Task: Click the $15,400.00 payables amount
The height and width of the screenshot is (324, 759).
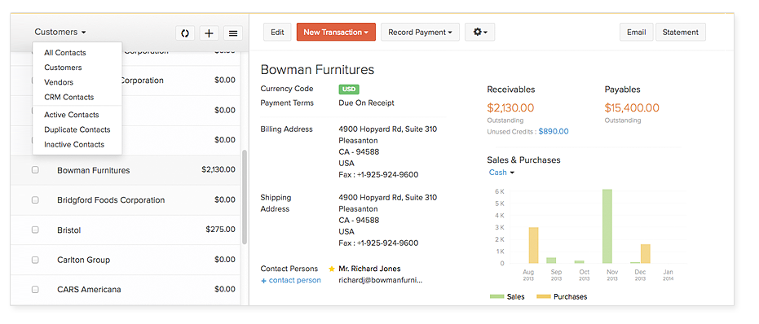Action: 632,107
